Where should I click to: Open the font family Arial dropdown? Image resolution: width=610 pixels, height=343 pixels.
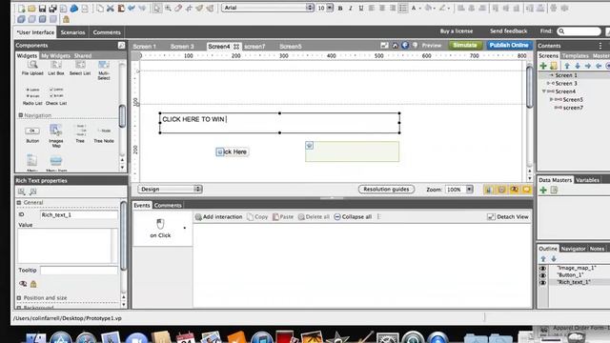coord(310,8)
